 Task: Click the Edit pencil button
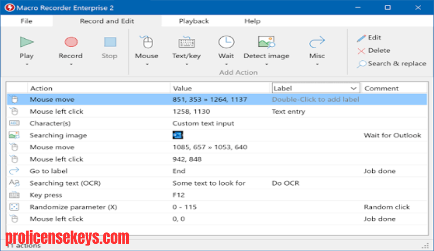pos(369,37)
